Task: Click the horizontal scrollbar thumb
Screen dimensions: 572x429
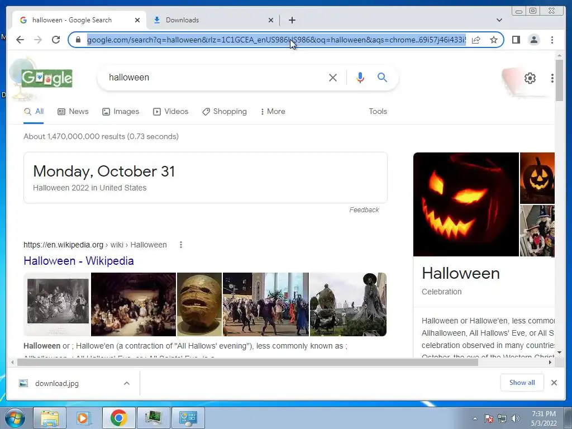Action: coord(247,362)
